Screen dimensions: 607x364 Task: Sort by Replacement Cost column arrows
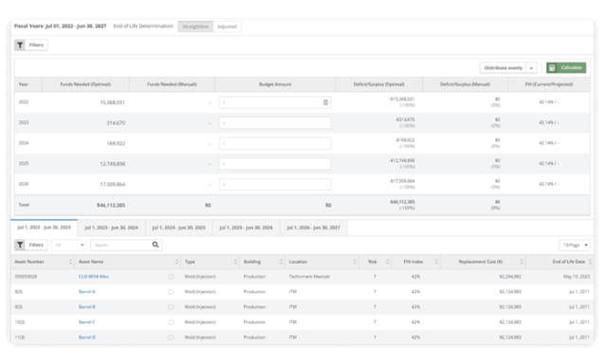pos(522,262)
